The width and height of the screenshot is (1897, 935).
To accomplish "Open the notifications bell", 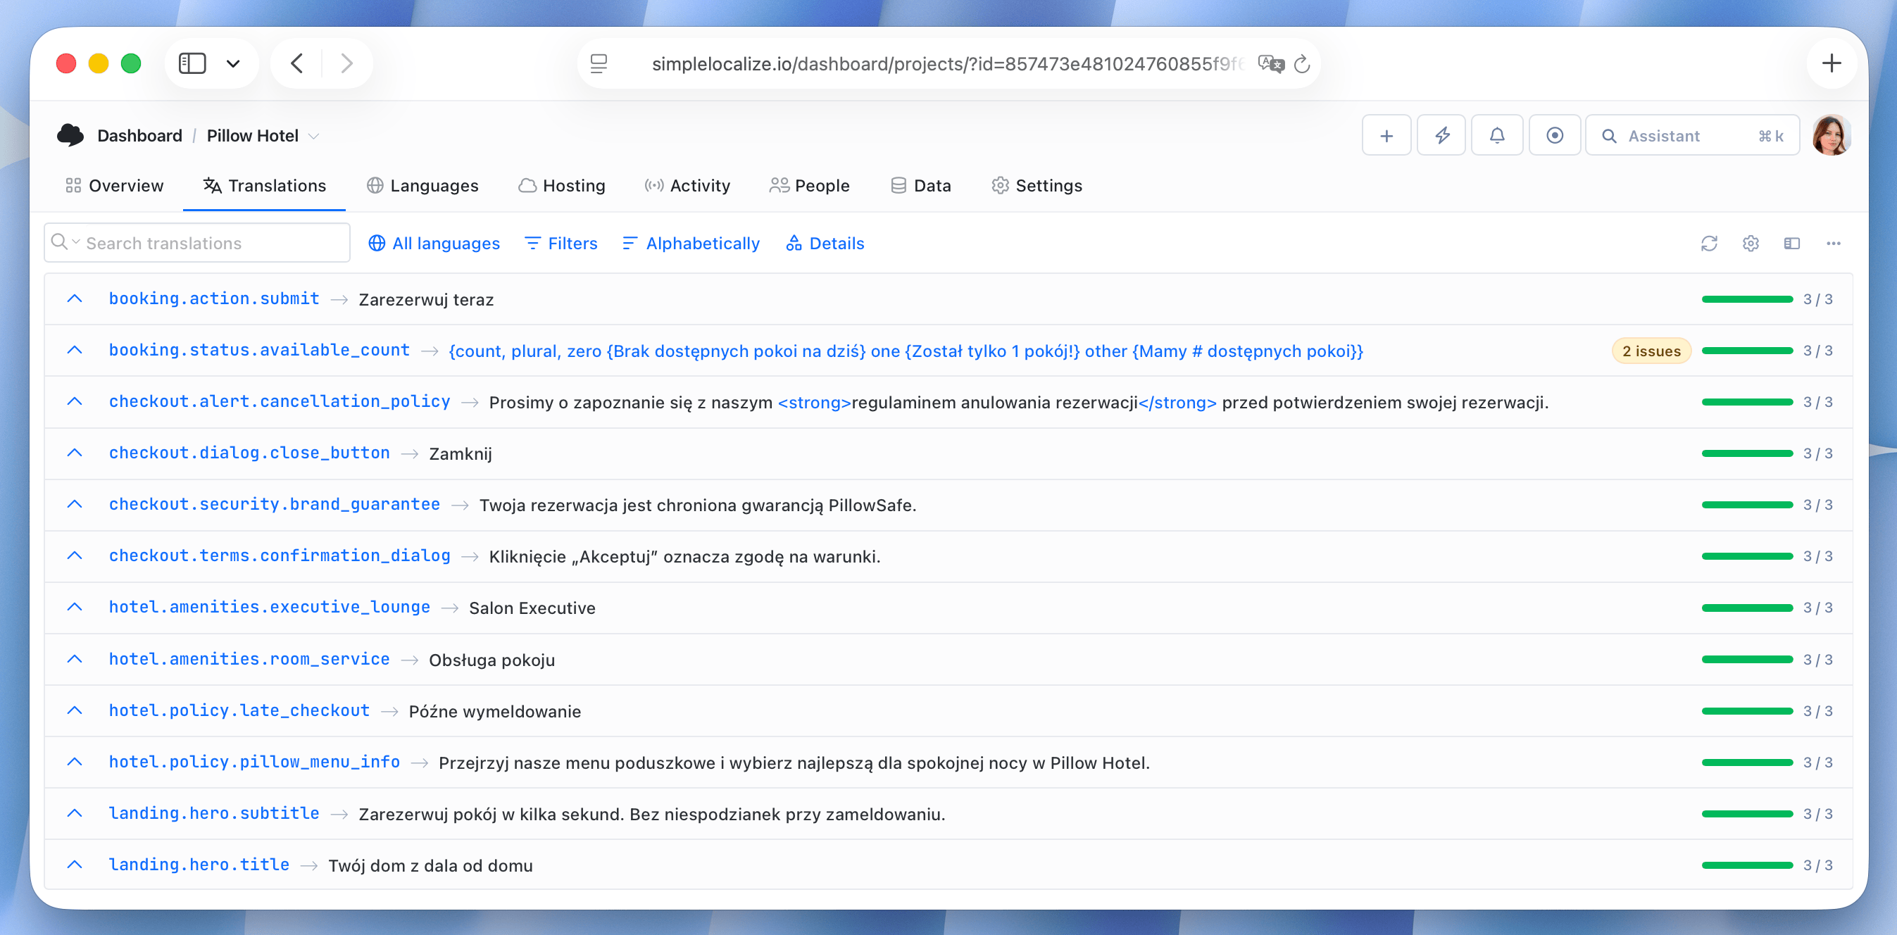I will (1497, 135).
